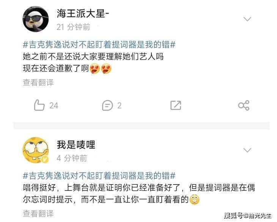Repost the first post using forward icon
Viewport: 277px width, 222px height.
pyautogui.click(x=176, y=105)
